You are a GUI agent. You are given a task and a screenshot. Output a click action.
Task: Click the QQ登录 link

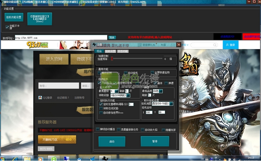pos(48,98)
